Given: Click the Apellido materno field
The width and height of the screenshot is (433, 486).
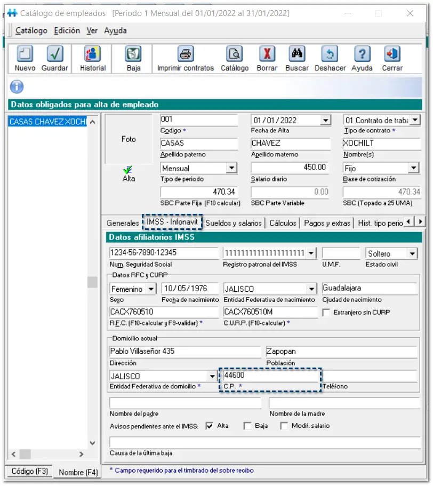Looking at the screenshot, I should 291,143.
